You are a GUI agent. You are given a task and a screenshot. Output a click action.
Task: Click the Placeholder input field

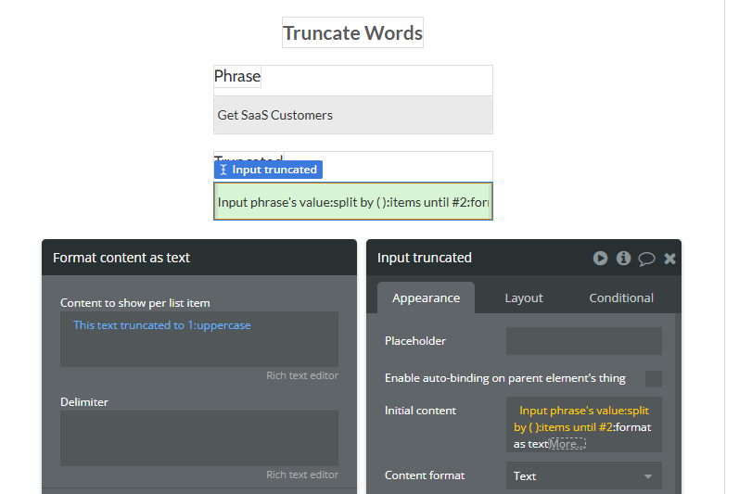pyautogui.click(x=584, y=341)
